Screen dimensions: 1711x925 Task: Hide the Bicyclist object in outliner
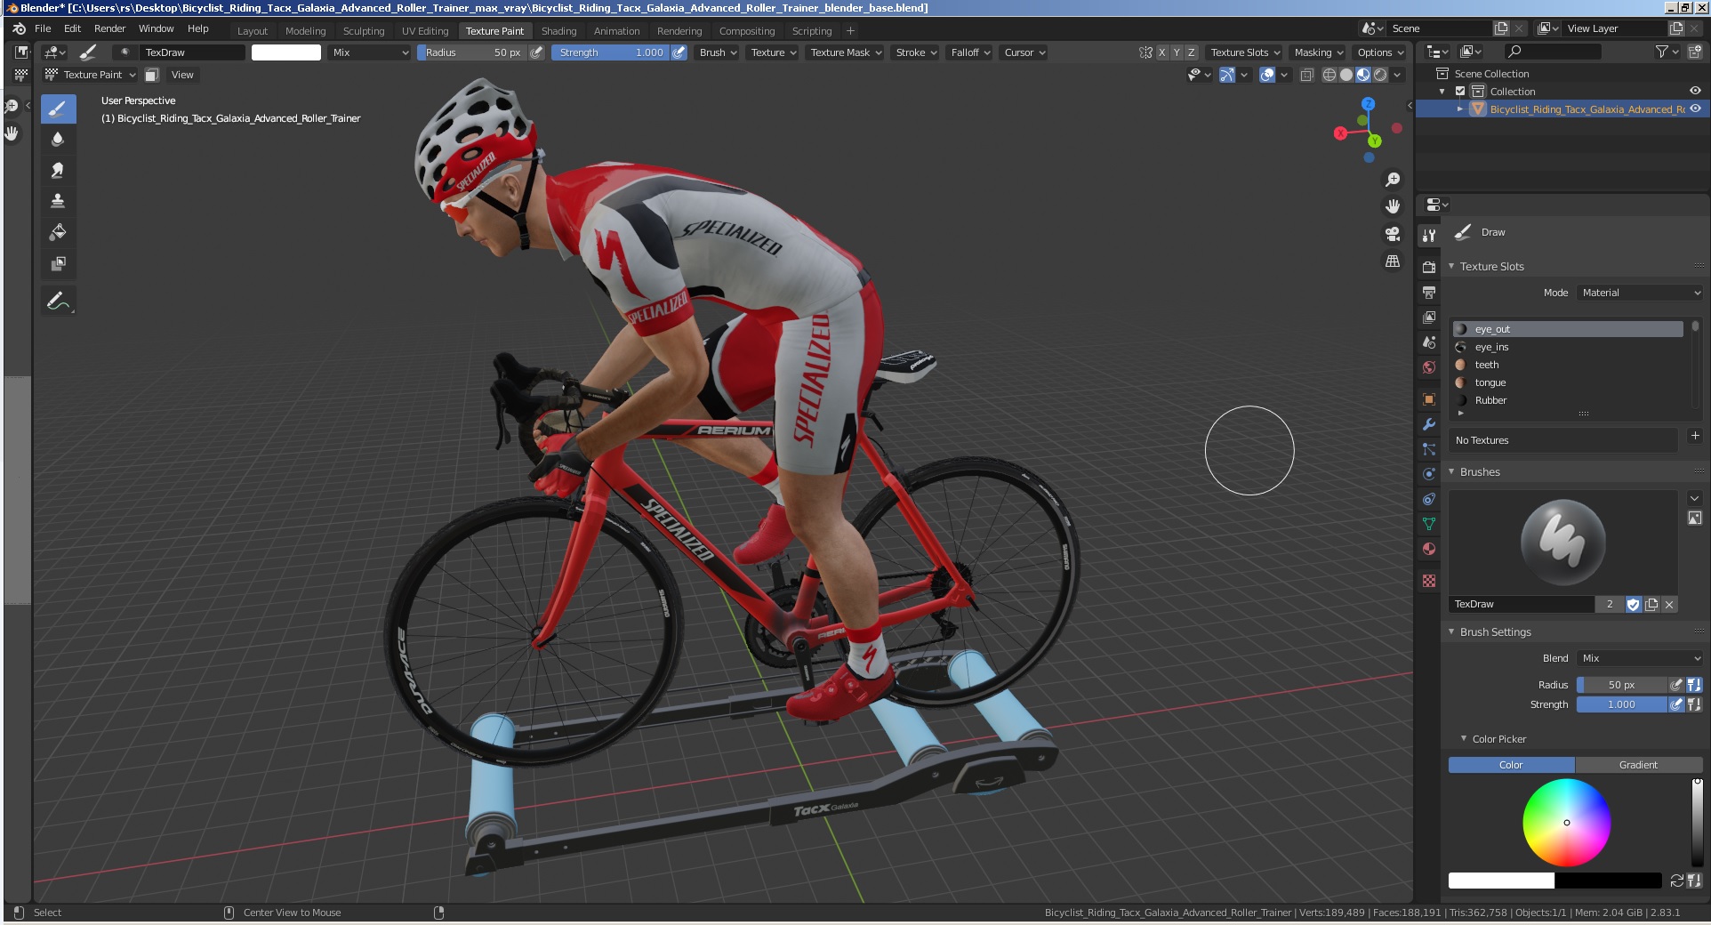(x=1695, y=109)
